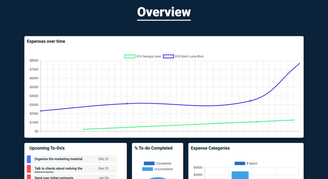Click the light blue Uncompleted legend swatch
This screenshot has width=328, height=179.
[148, 169]
